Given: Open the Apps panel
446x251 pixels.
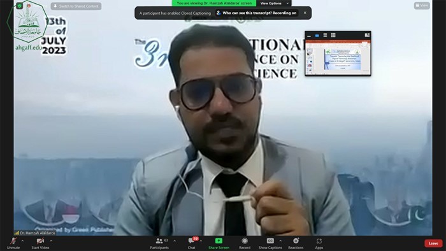Looking at the screenshot, I should coord(319,243).
